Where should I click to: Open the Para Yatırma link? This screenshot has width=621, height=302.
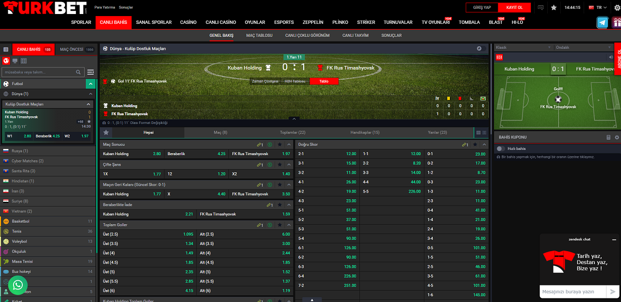105,7
